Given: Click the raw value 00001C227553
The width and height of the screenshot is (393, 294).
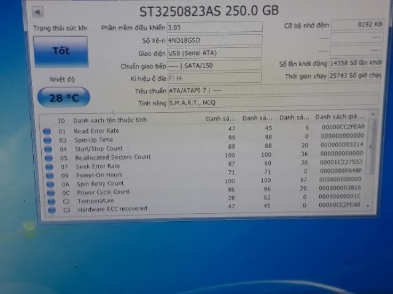Looking at the screenshot, I should [341, 162].
